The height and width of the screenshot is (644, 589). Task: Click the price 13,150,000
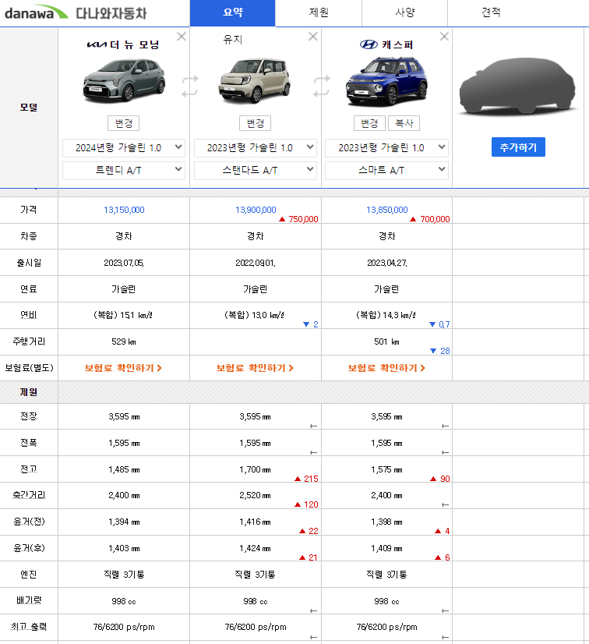(124, 210)
